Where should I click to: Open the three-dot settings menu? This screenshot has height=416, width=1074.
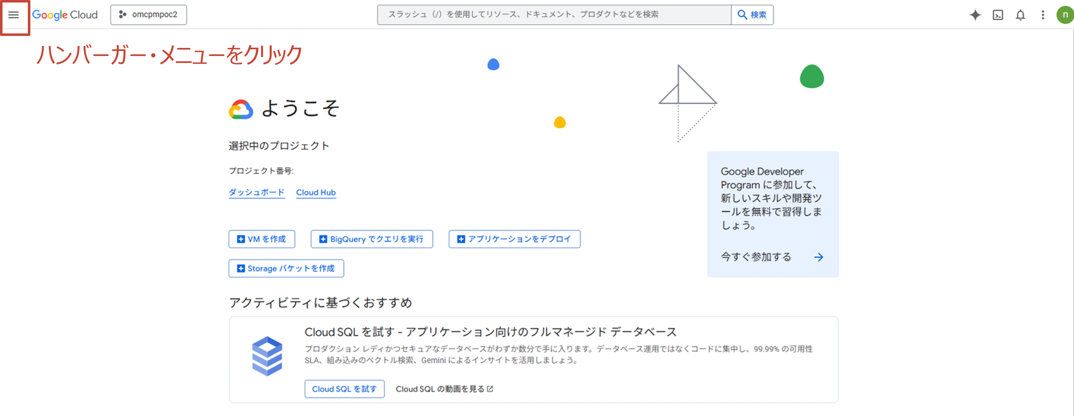(x=1043, y=15)
